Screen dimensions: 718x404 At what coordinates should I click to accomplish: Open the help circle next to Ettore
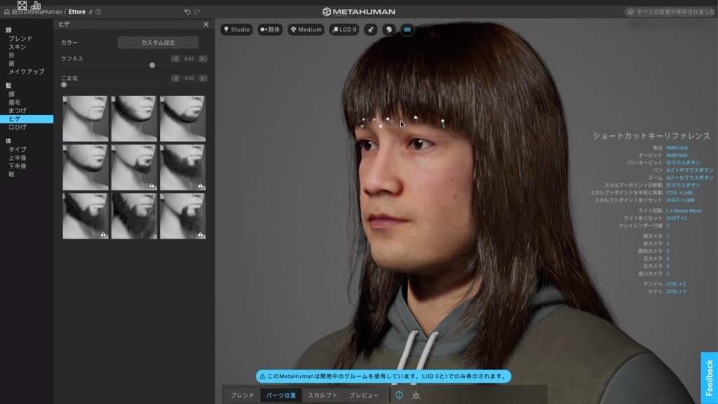[x=98, y=12]
